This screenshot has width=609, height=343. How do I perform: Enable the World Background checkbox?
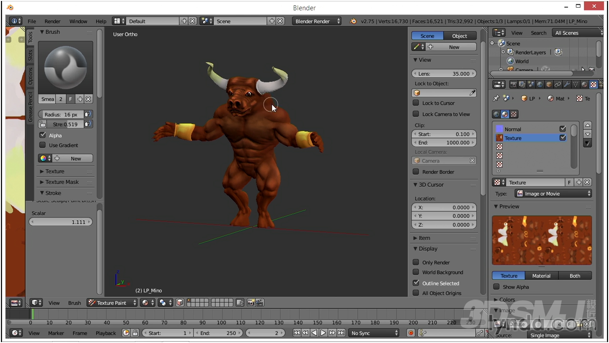(x=416, y=272)
